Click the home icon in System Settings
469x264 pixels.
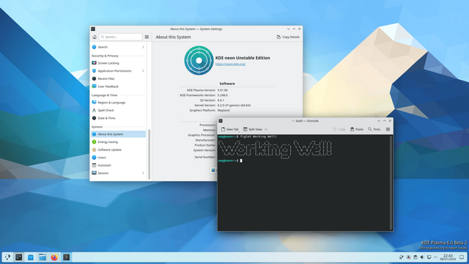(95, 37)
